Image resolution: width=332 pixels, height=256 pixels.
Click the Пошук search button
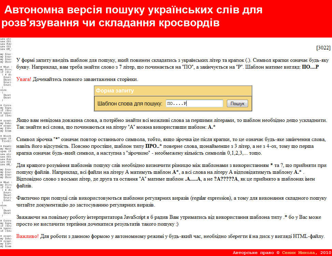[x=237, y=103]
